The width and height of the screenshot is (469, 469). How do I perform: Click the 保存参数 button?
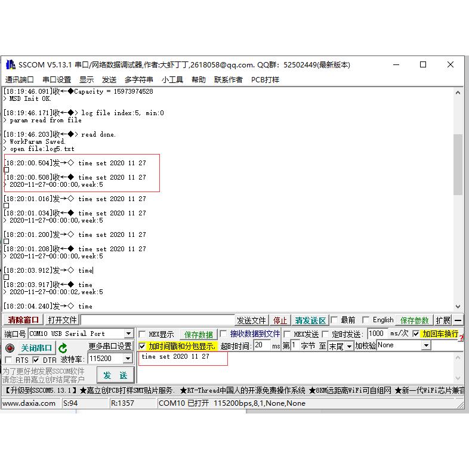click(414, 320)
